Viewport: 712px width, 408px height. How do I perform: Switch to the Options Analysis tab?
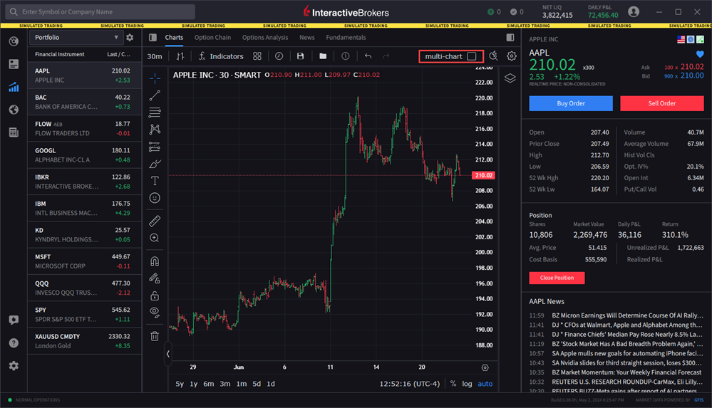pyautogui.click(x=265, y=37)
